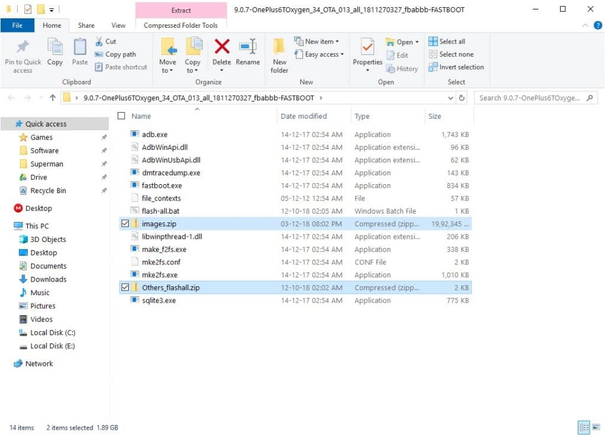Click properties icon in quick access toolbar
The image size is (605, 435).
click(28, 9)
